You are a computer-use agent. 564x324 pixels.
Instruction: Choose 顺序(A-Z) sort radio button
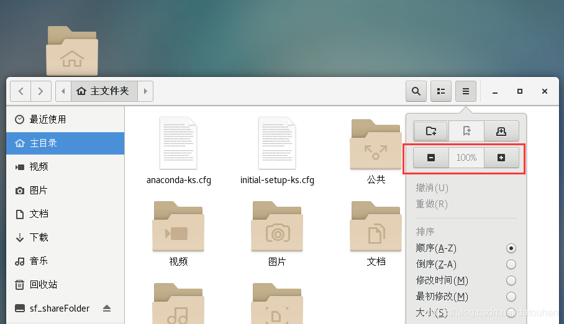click(x=511, y=248)
